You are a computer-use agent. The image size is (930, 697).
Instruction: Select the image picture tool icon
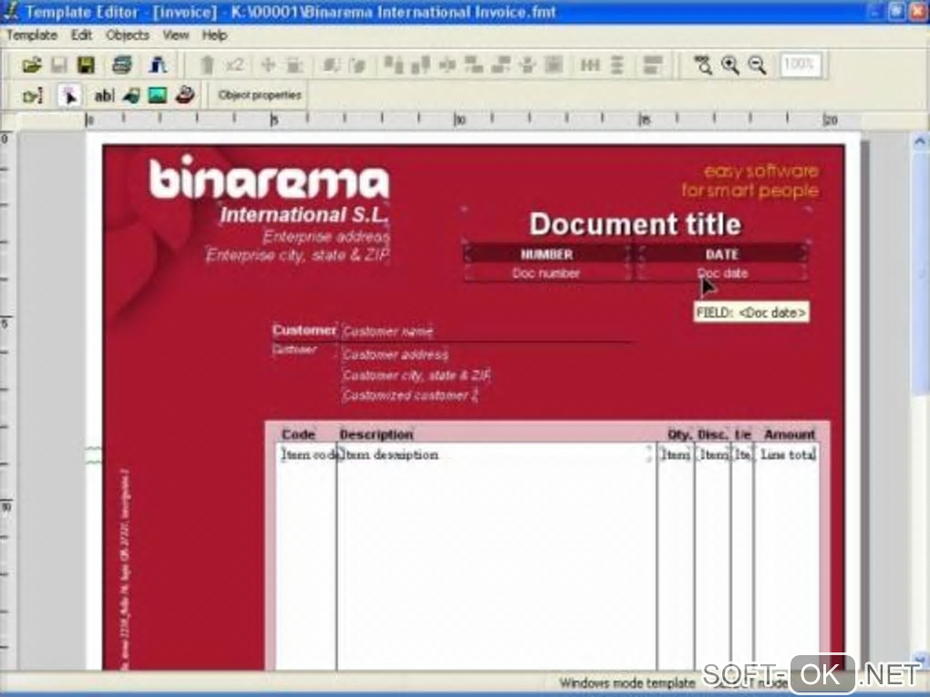157,96
